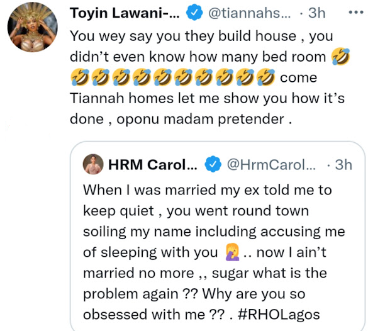The image size is (368, 331).
Task: Open Toyin Lawani's profile picture
Action: click(x=32, y=27)
